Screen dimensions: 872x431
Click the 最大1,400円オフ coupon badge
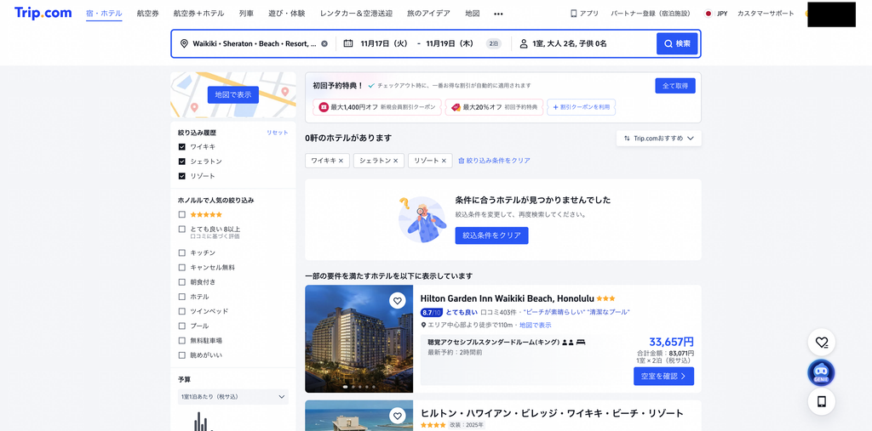[x=377, y=107]
